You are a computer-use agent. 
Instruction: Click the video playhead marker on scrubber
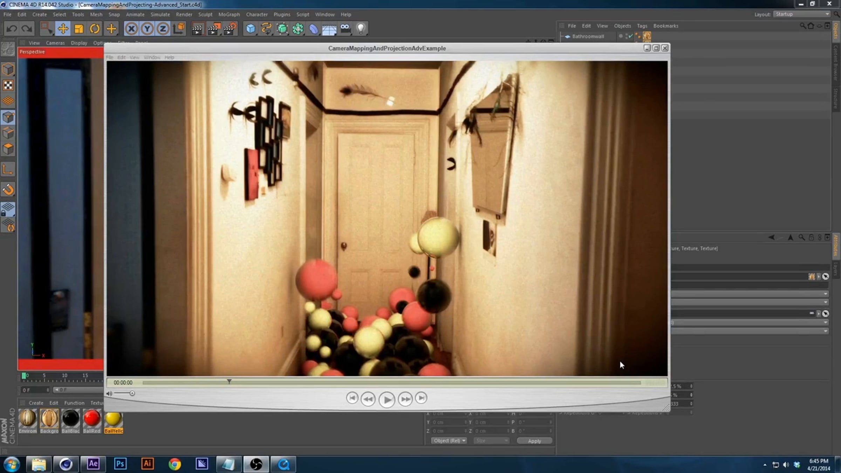(229, 382)
